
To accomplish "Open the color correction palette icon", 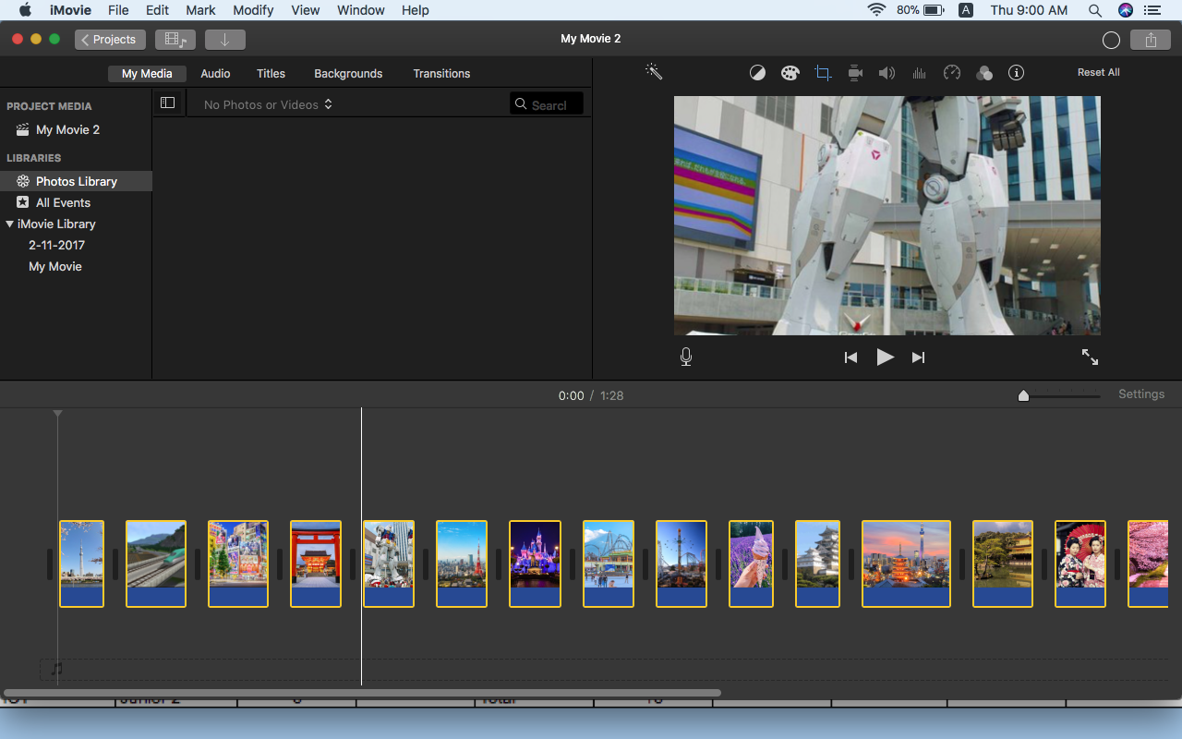I will (x=790, y=73).
